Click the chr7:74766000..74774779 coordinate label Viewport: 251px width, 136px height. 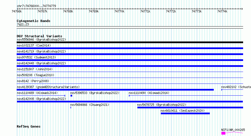pos(36,6)
